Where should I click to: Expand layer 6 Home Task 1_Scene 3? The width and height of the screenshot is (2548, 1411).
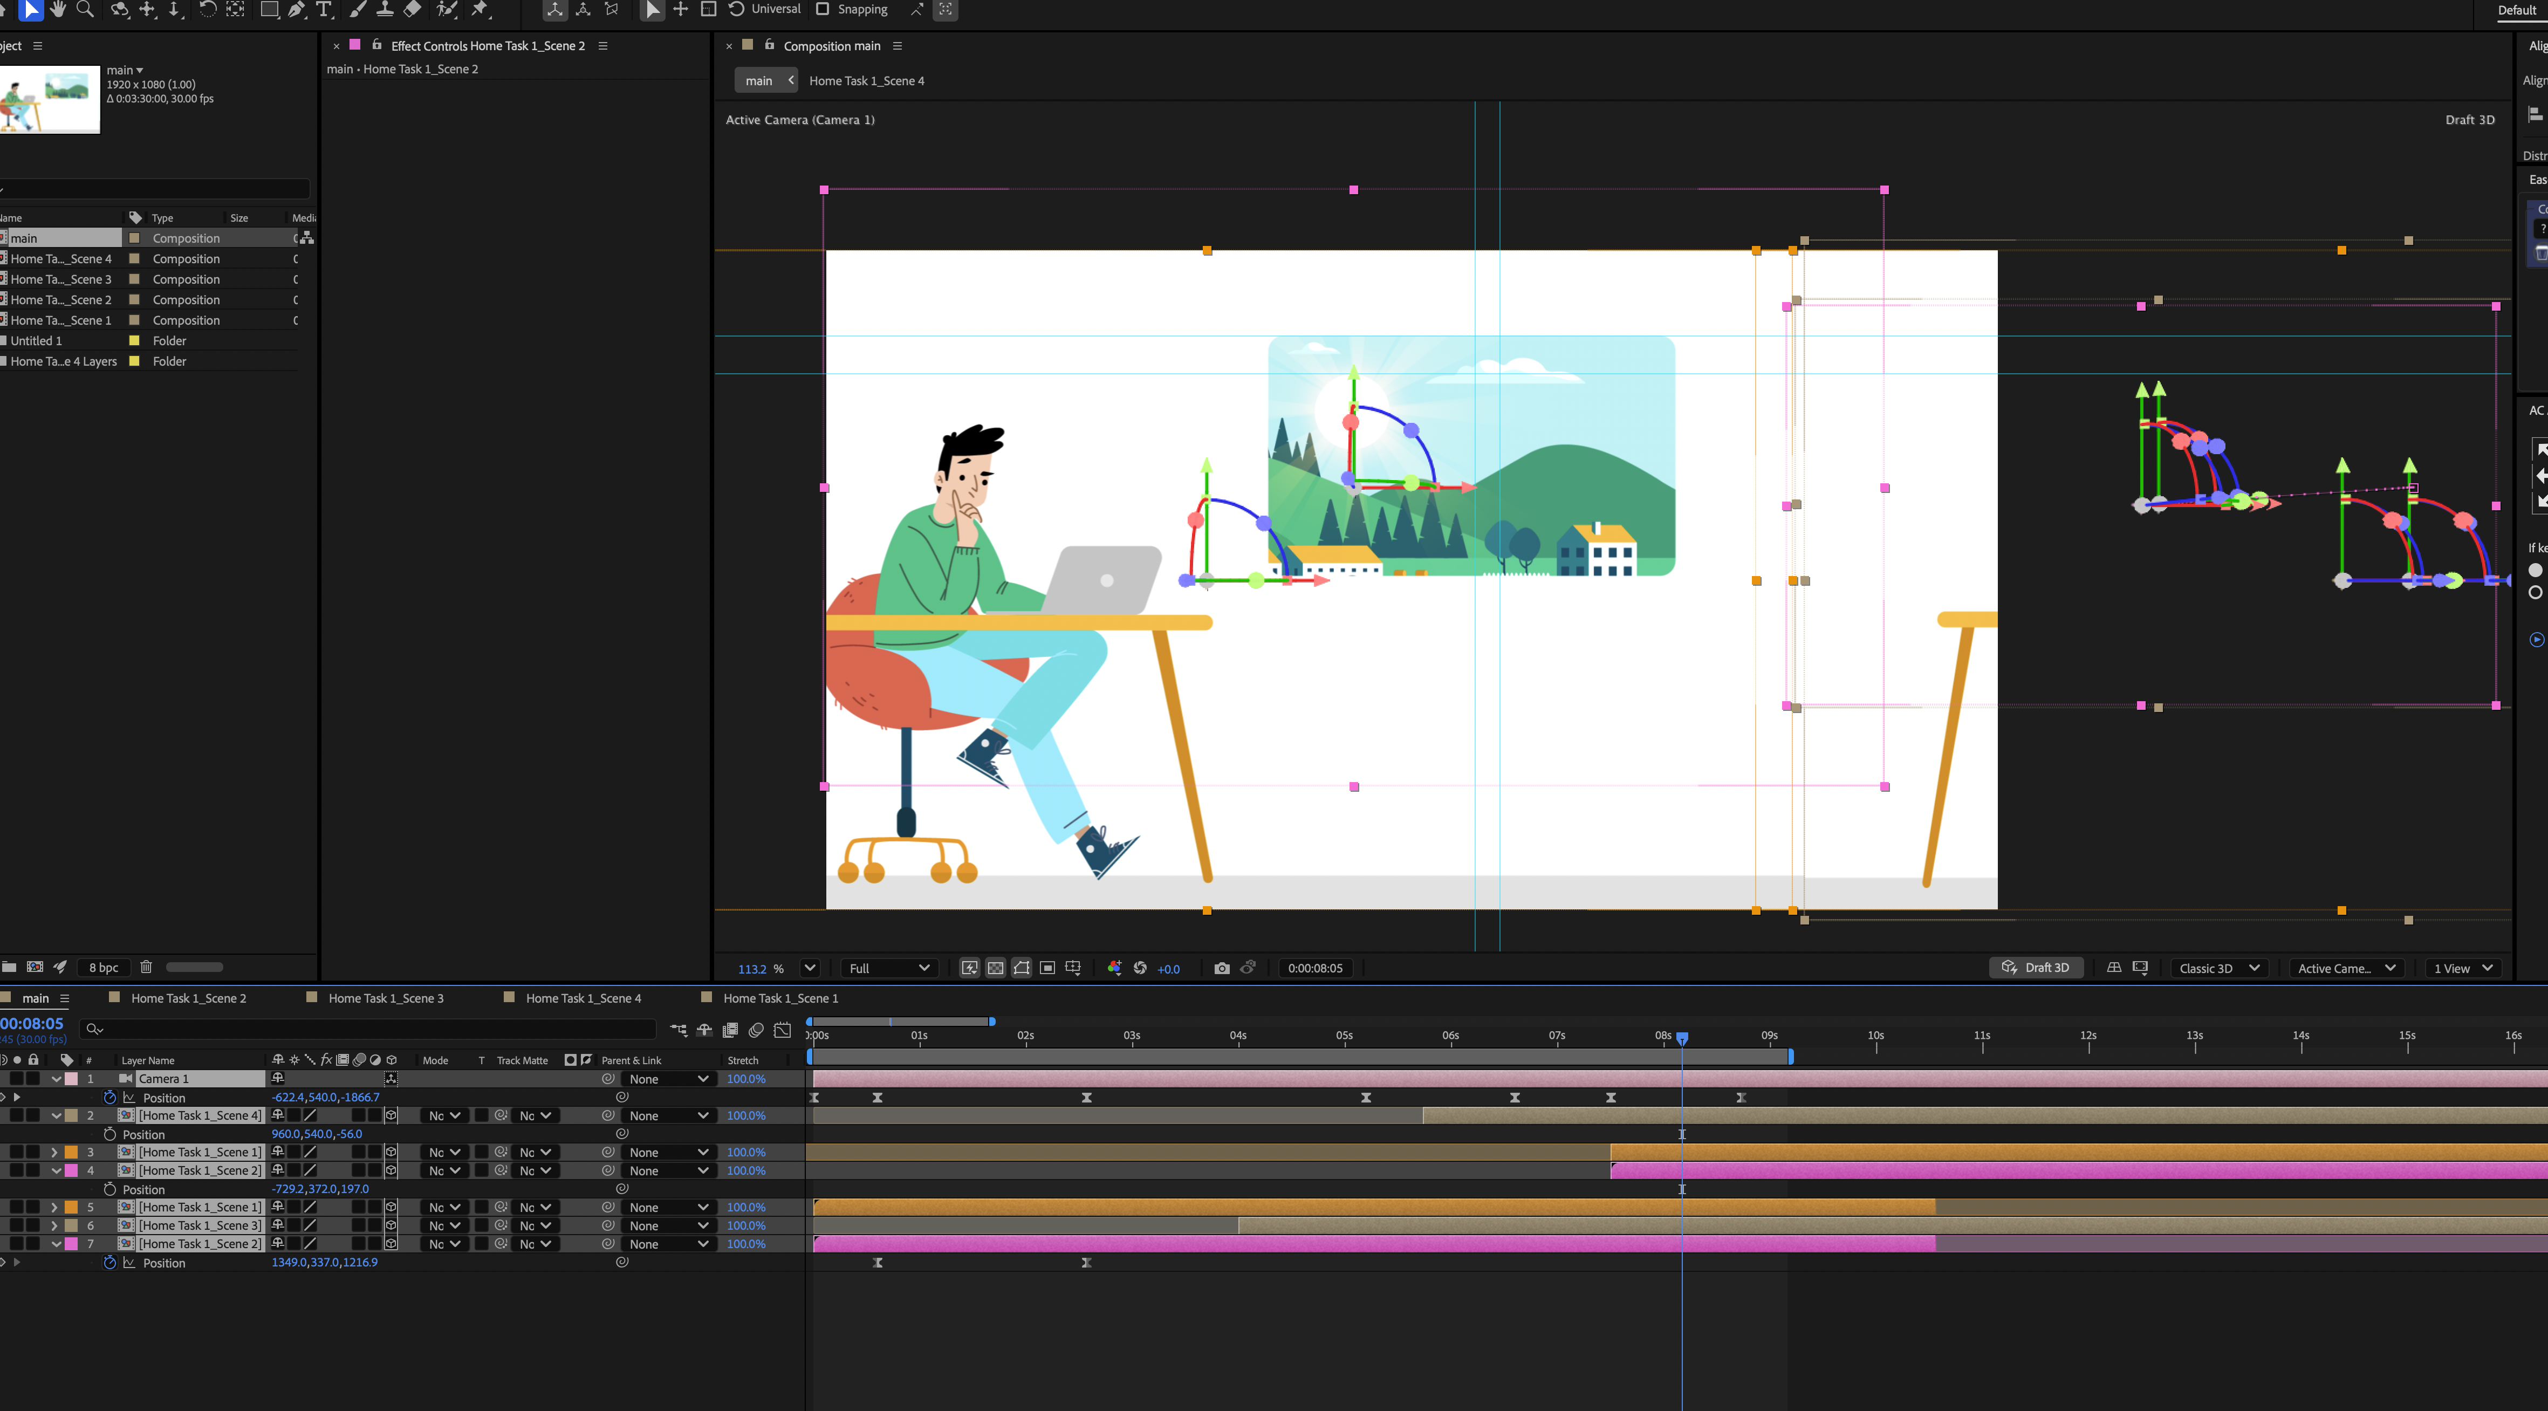coord(54,1226)
